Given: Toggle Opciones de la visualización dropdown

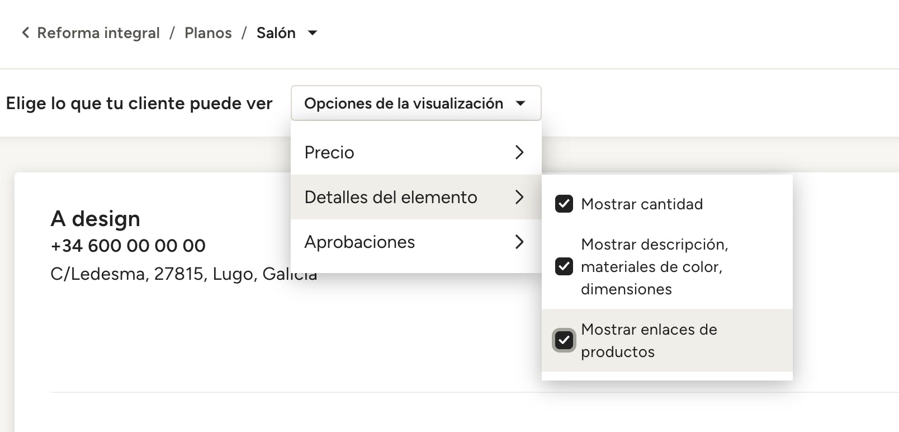Looking at the screenshot, I should click(x=403, y=104).
